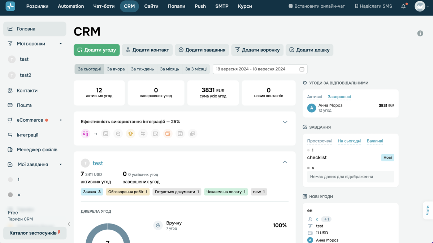Click the orange wallet integration icon
Viewport: 433px width, 243px height.
click(x=168, y=134)
